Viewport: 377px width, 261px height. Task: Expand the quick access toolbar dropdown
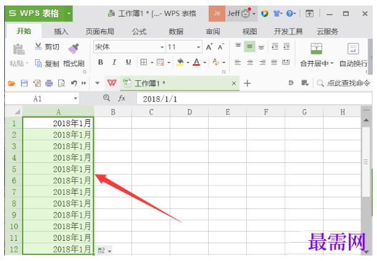(x=98, y=83)
